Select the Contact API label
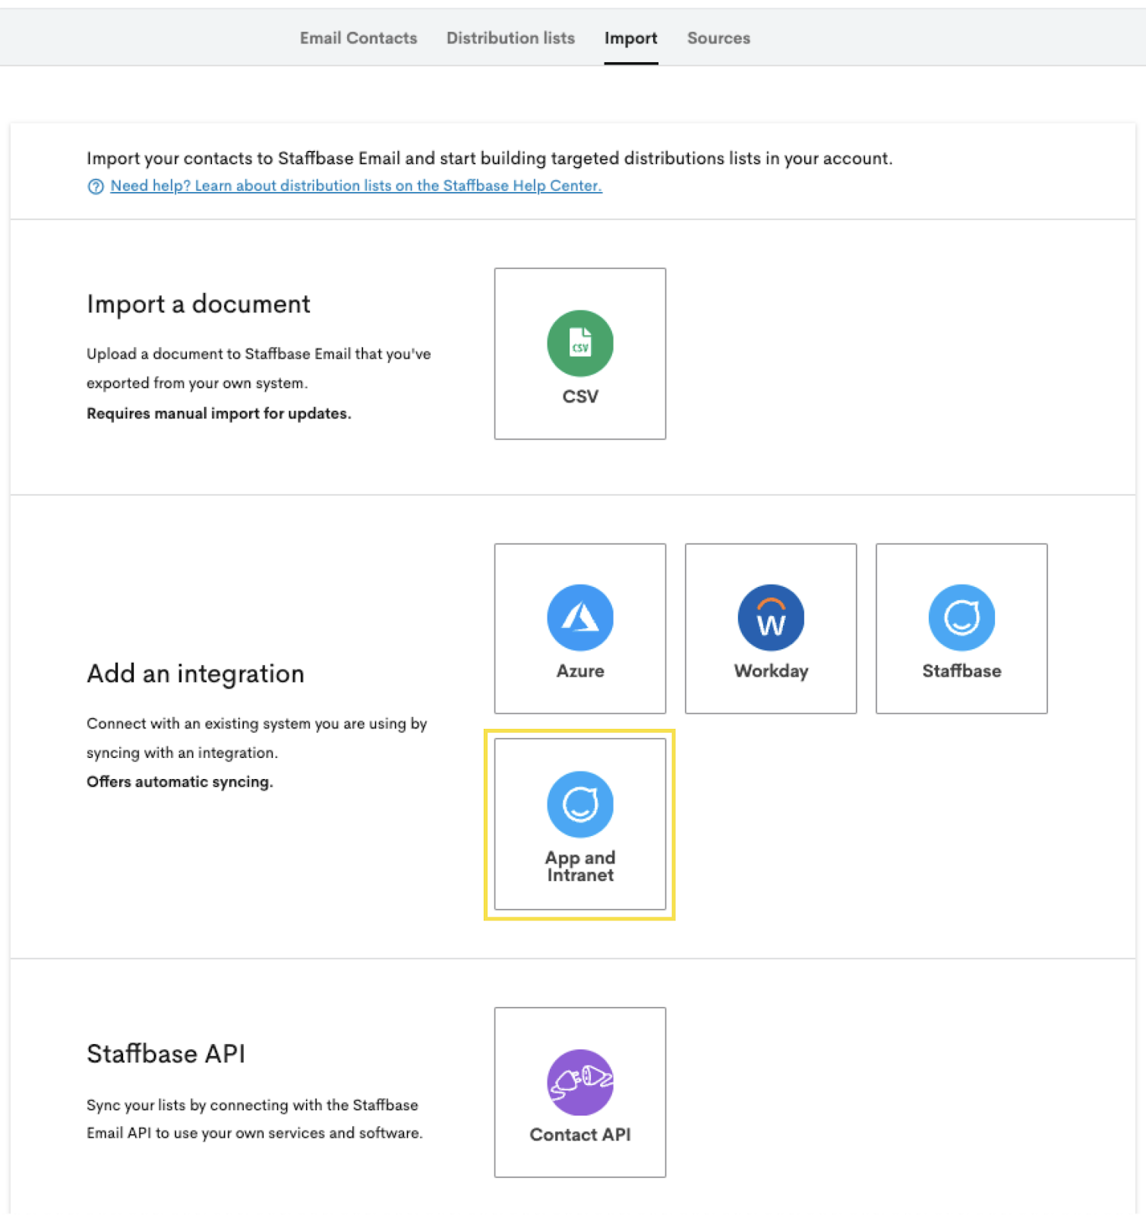The height and width of the screenshot is (1215, 1146). 580,1135
